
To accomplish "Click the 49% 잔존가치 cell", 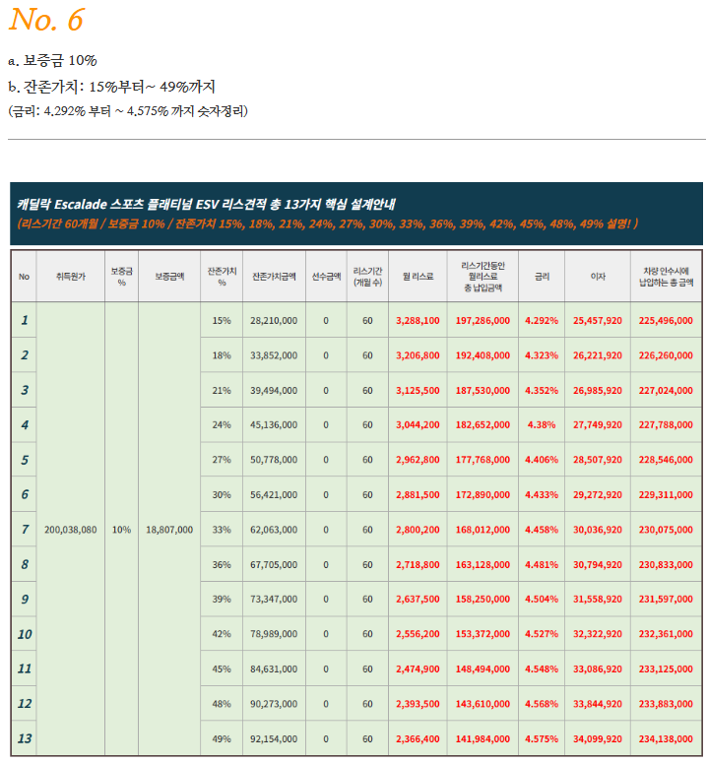I will pos(222,739).
